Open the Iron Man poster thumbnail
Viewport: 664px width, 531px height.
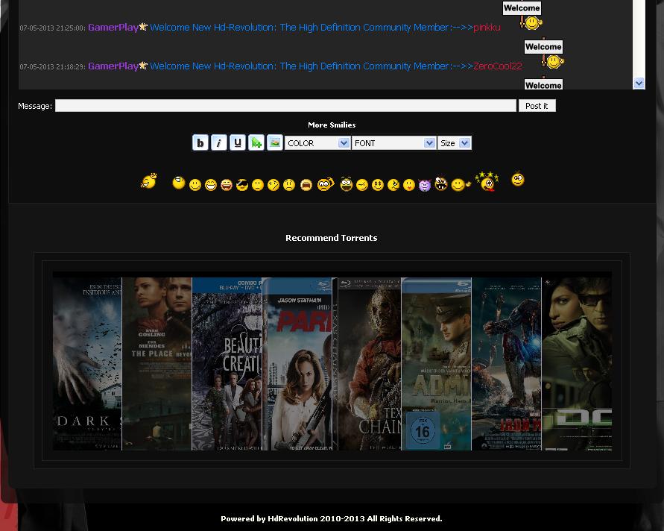507,364
